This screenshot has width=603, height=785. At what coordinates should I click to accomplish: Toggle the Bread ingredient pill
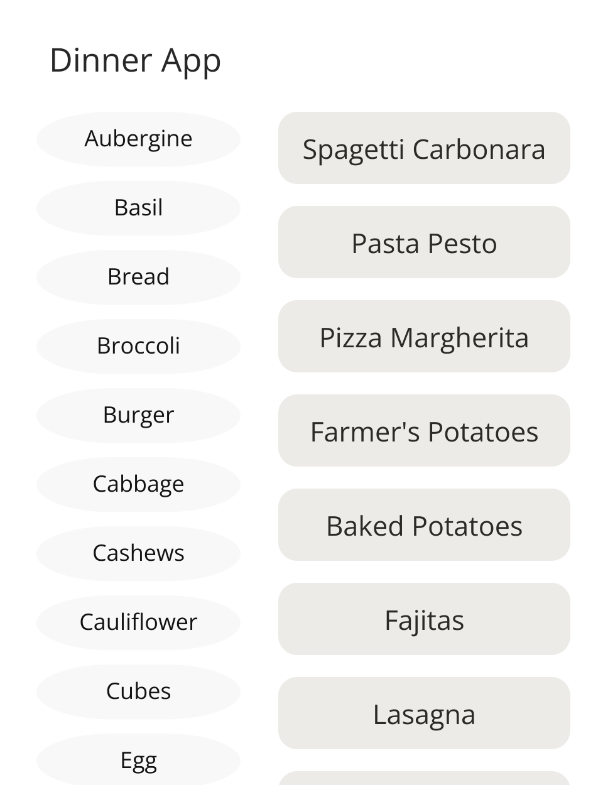[138, 277]
